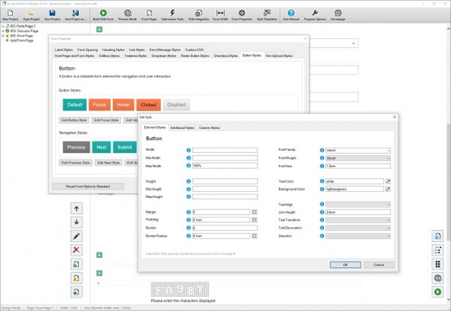
Task: Click the Edit Next Style button
Action: click(108, 163)
